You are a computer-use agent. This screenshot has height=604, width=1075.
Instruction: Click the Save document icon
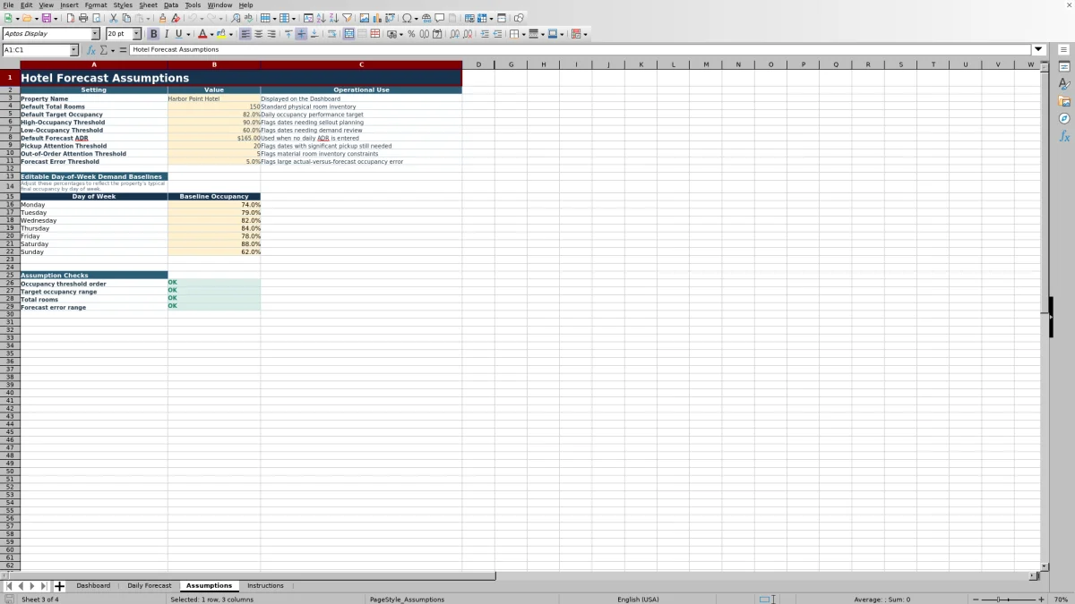tap(46, 18)
